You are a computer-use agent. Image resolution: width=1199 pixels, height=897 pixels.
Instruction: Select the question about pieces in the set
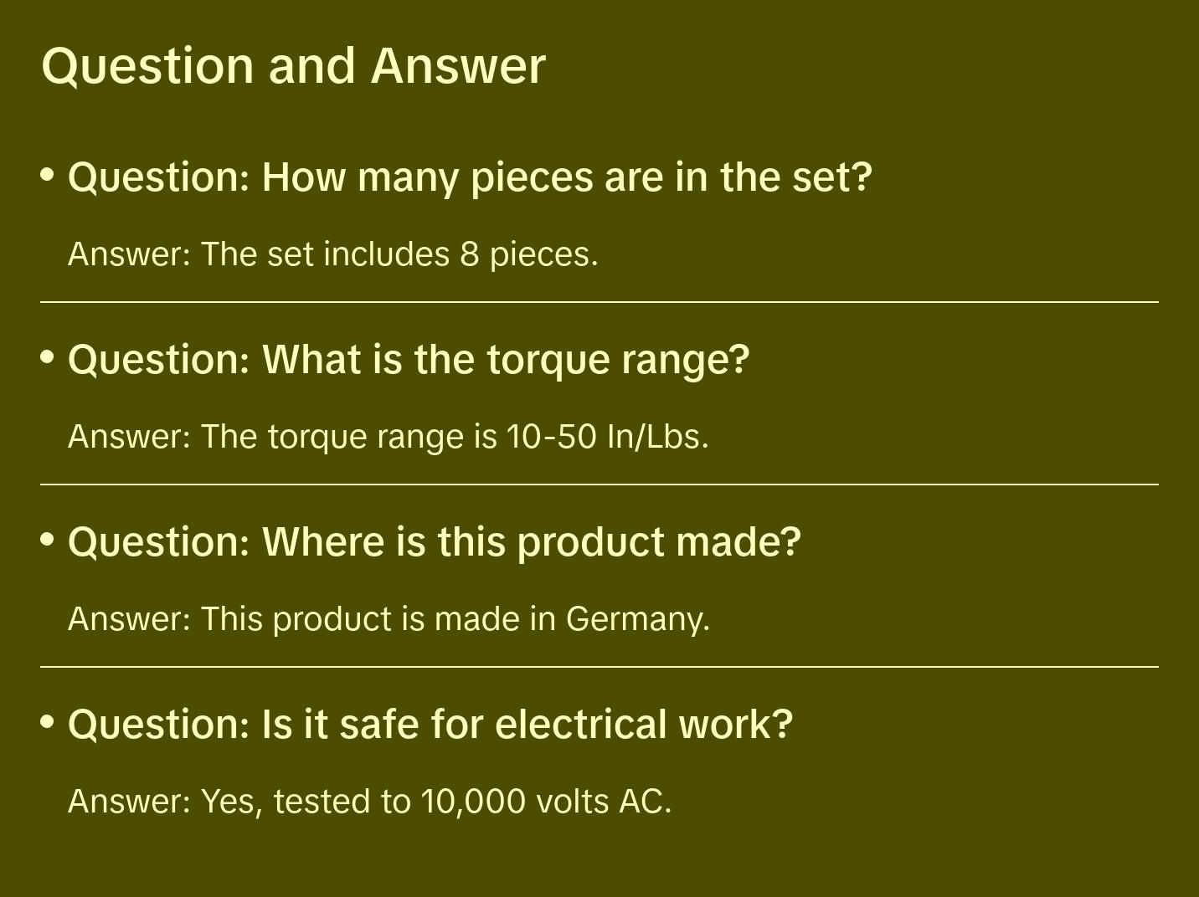pos(470,177)
